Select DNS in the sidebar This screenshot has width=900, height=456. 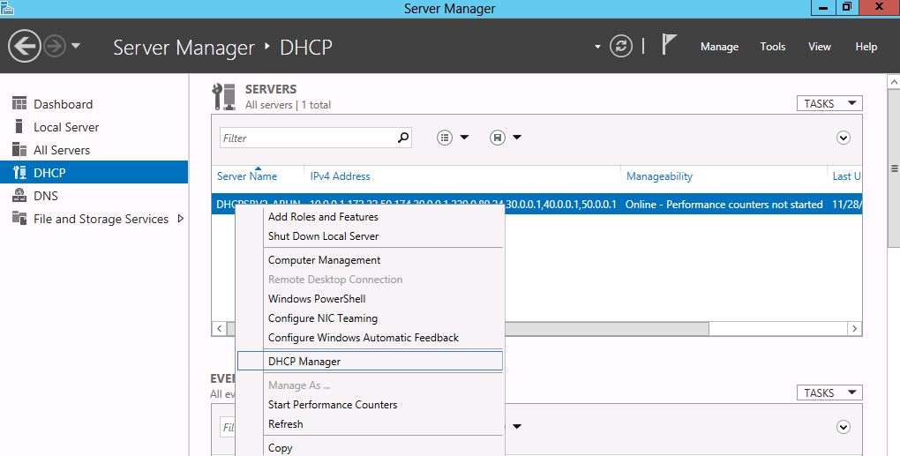click(x=94, y=196)
